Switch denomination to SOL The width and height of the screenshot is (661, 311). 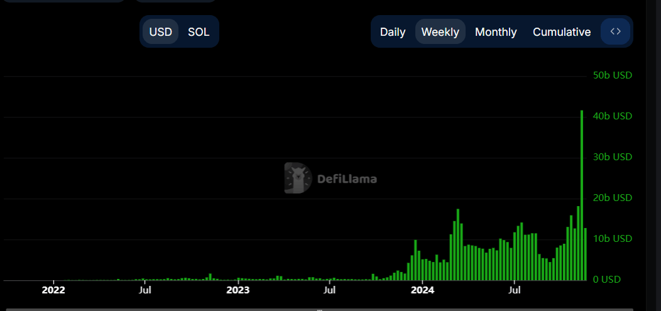(199, 32)
